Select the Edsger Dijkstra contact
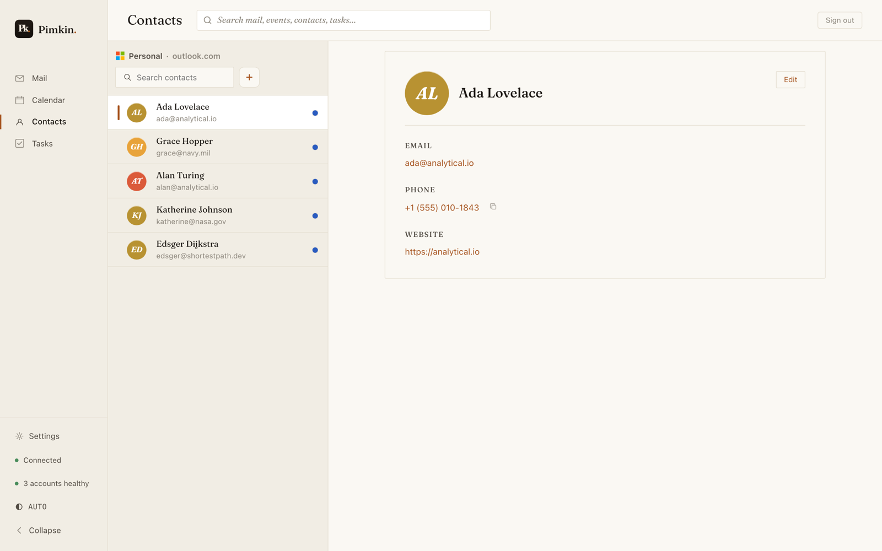 pyautogui.click(x=218, y=250)
